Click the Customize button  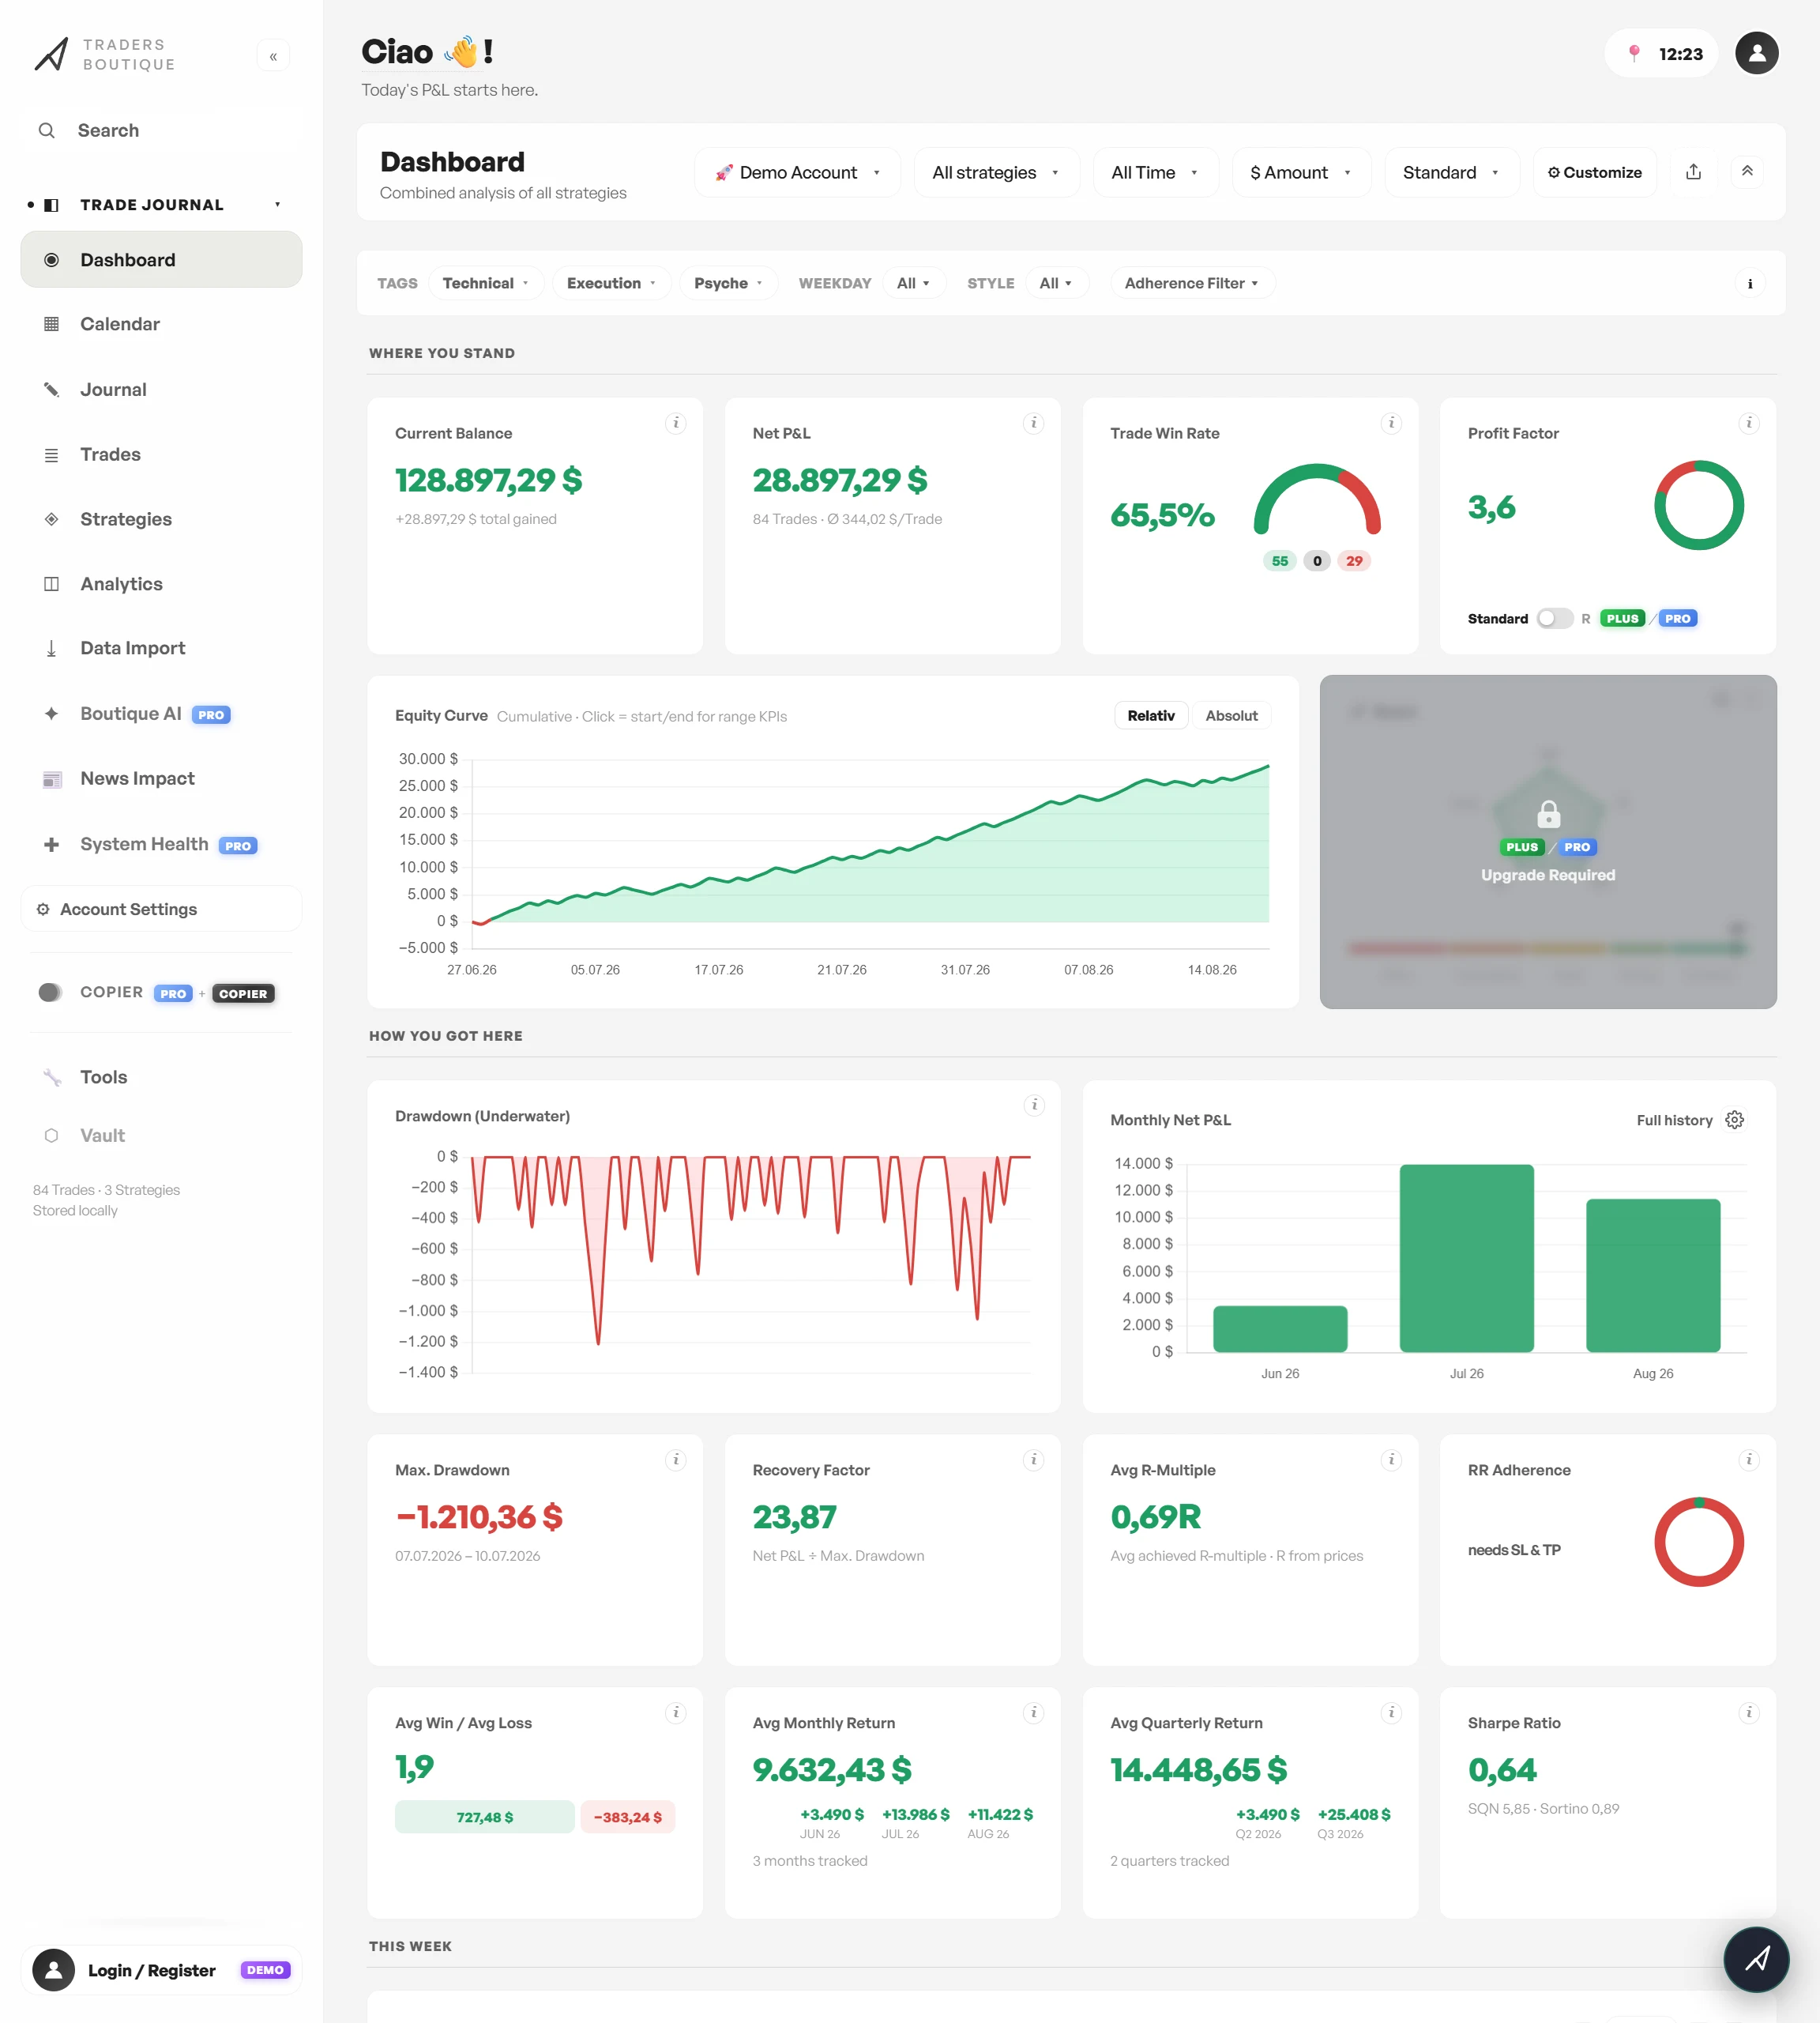pos(1595,172)
